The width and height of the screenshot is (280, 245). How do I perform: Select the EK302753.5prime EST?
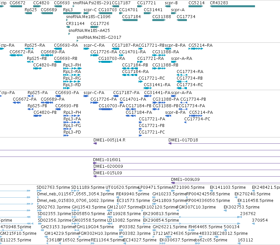point(225,210)
